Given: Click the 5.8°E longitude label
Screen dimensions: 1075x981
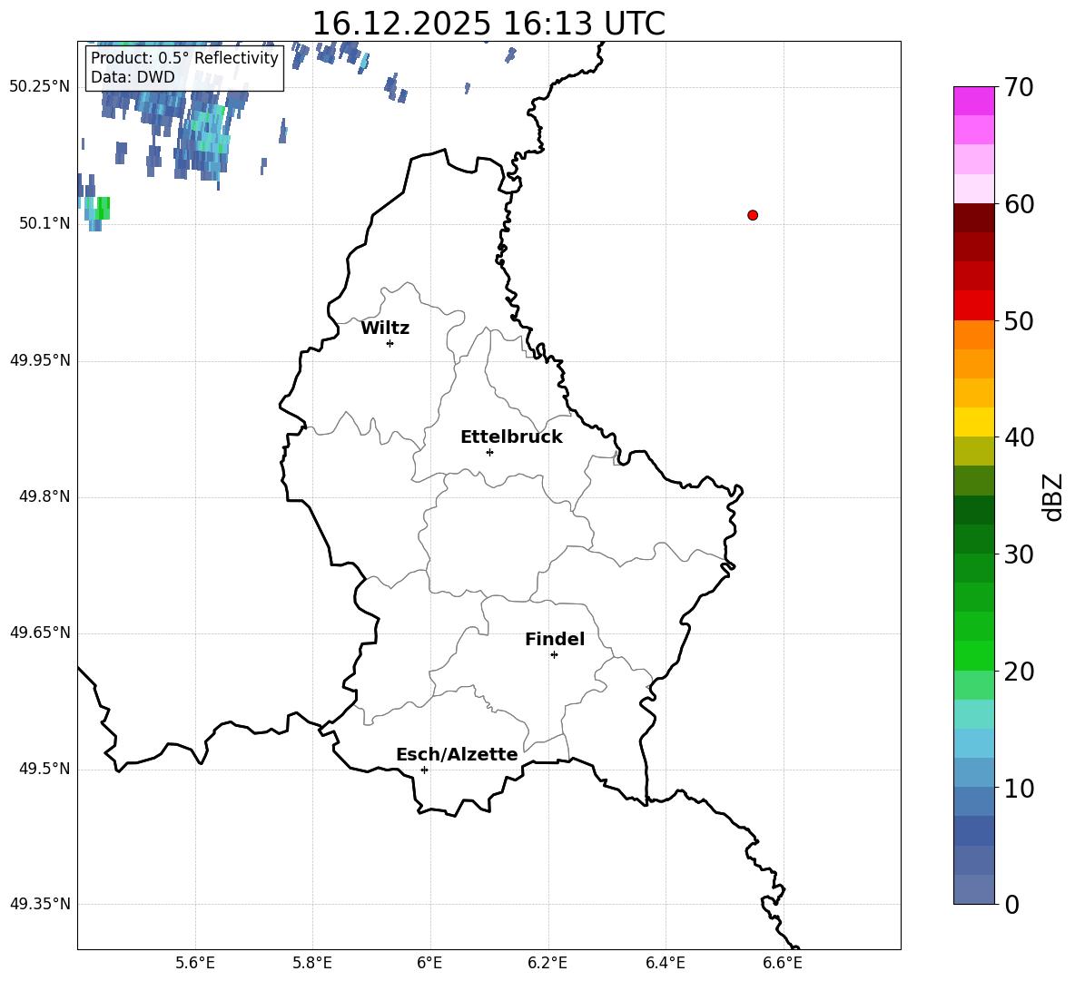Looking at the screenshot, I should (312, 963).
